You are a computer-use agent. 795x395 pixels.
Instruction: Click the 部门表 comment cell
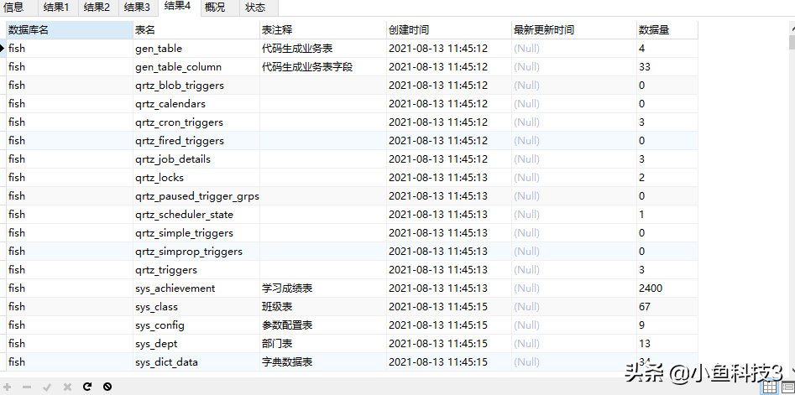click(x=323, y=343)
